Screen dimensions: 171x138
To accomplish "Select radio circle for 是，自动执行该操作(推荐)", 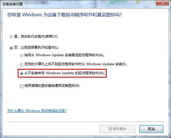I will click(x=11, y=37).
